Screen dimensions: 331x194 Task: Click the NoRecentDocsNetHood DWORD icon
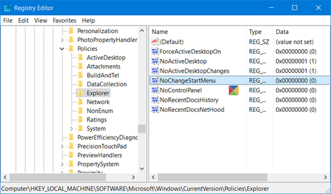(x=155, y=109)
